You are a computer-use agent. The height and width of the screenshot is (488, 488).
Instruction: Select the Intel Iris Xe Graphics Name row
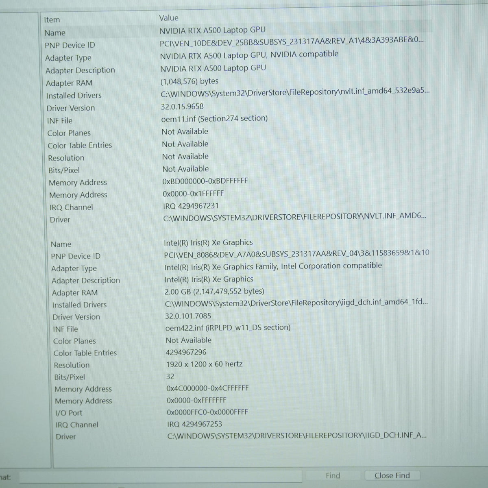pos(241,243)
